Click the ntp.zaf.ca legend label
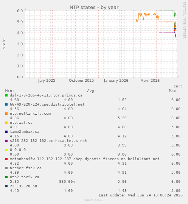This screenshot has height=204, width=188. tap(21, 123)
